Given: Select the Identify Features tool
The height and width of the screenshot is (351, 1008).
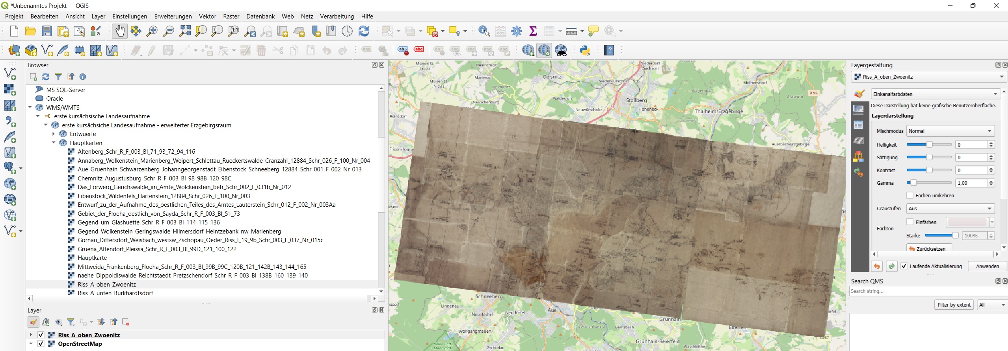Looking at the screenshot, I should 484,31.
